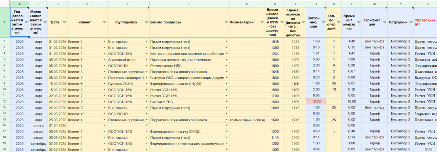Open filter icon in Сотрудник header
The height and width of the screenshot is (152, 437).
(411, 22)
